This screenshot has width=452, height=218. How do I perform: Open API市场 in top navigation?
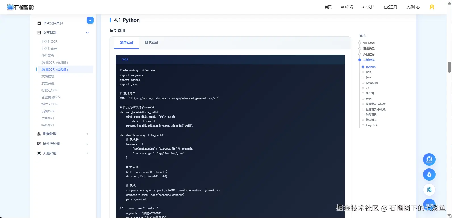pos(347,7)
